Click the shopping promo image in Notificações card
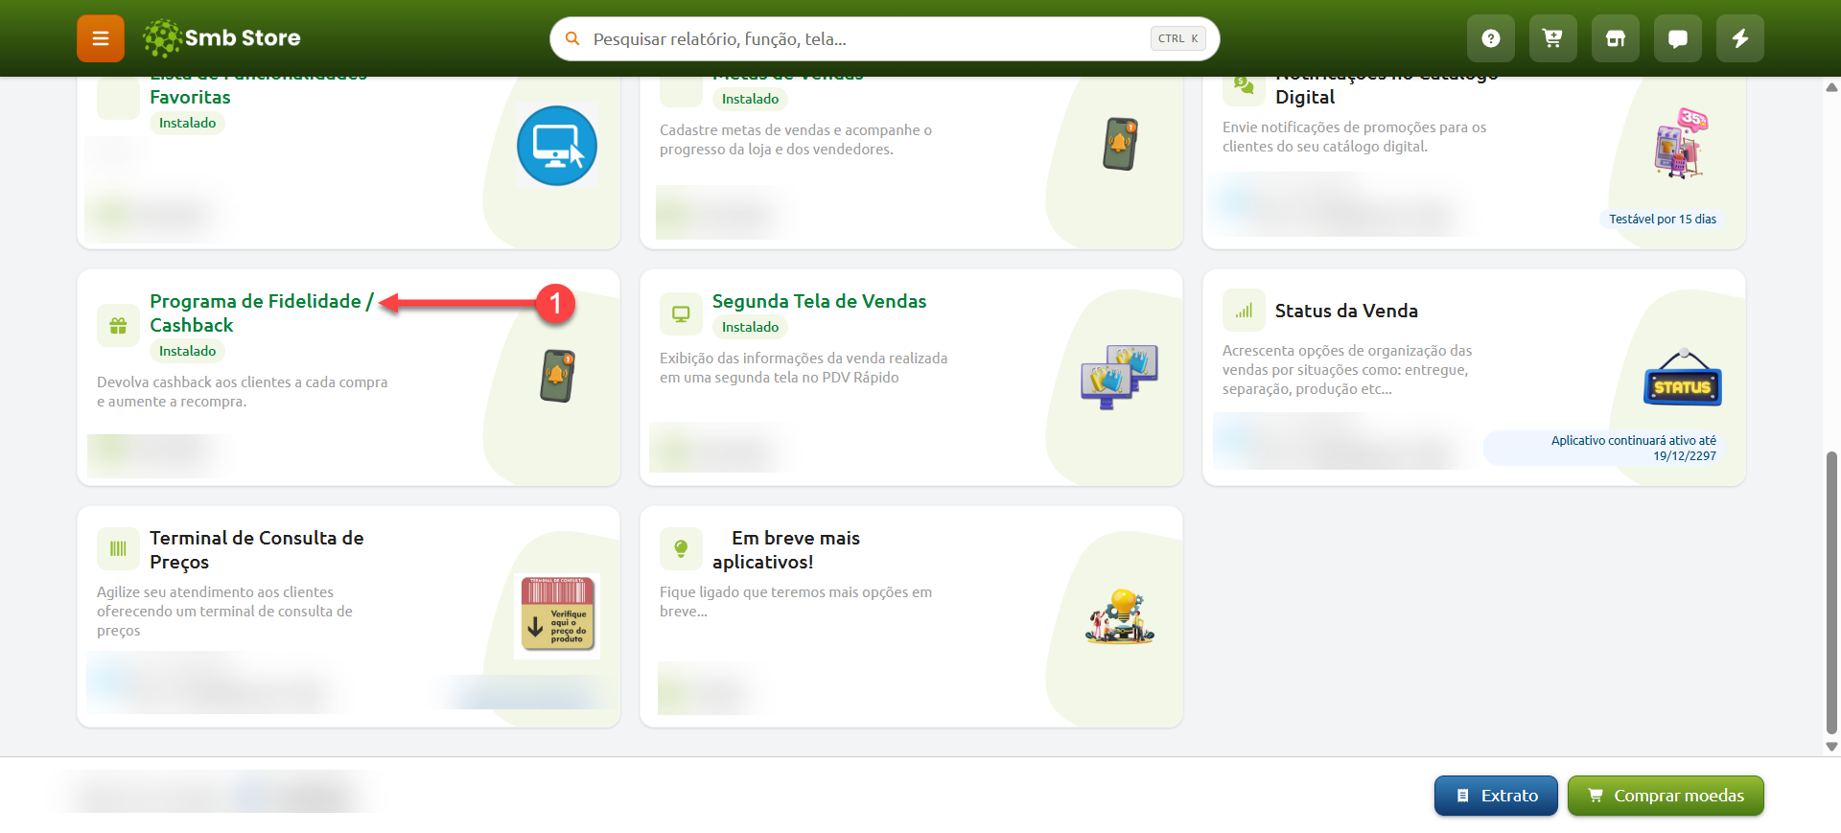The width and height of the screenshot is (1841, 833). tap(1683, 144)
